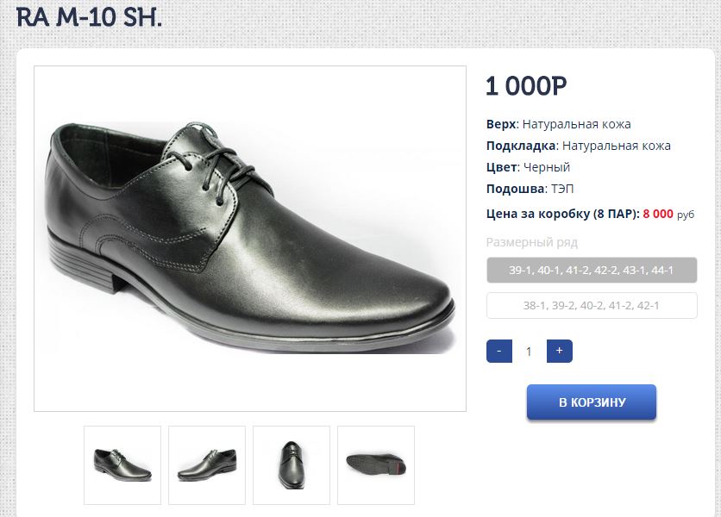Screen dimensions: 721x517
Task: Click the "Подкладка: Натуральная кожа" line
Action: click(579, 146)
